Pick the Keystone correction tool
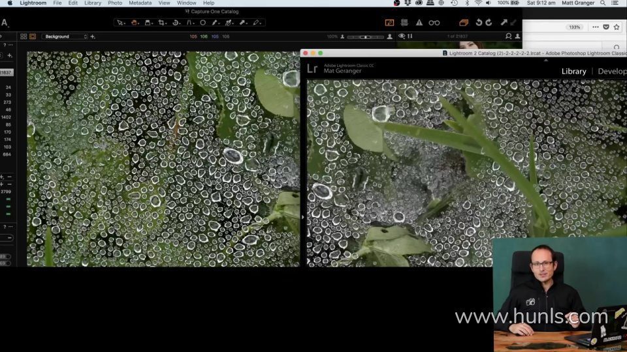627x352 pixels. pos(190,23)
